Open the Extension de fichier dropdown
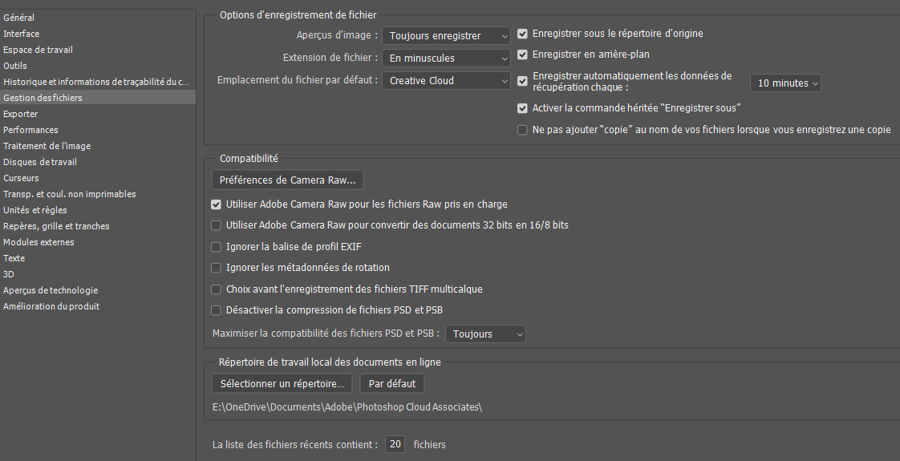The height and width of the screenshot is (461, 900). pyautogui.click(x=446, y=59)
